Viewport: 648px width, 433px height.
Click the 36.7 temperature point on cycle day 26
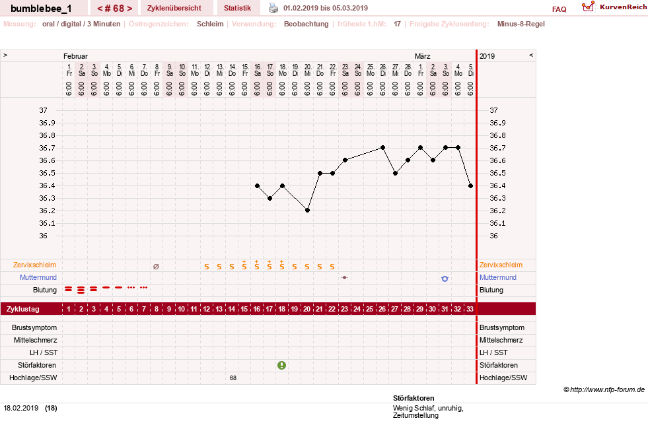382,147
